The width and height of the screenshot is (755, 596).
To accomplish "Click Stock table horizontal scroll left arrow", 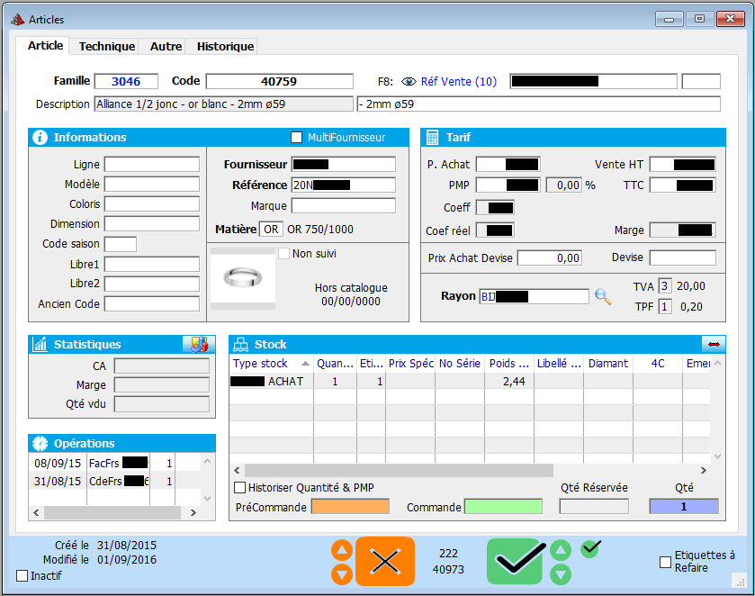I will [237, 470].
